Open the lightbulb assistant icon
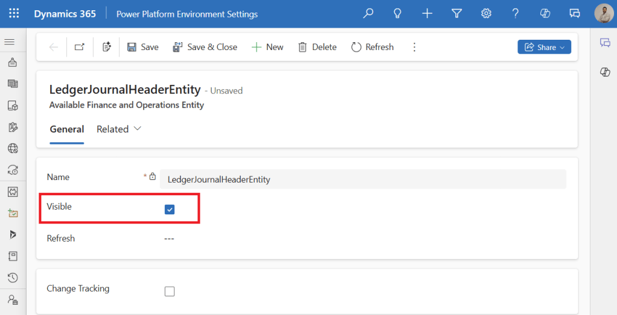 tap(397, 13)
